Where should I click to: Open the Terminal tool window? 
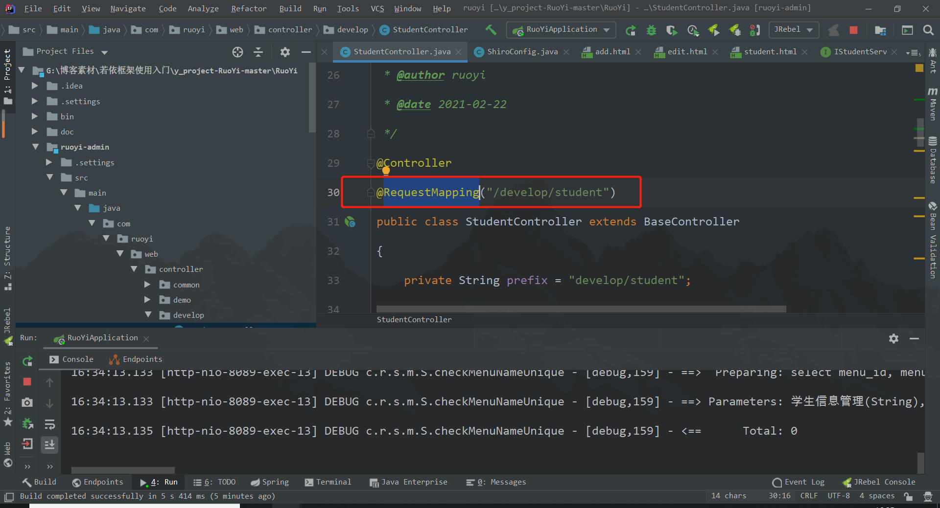coord(328,482)
